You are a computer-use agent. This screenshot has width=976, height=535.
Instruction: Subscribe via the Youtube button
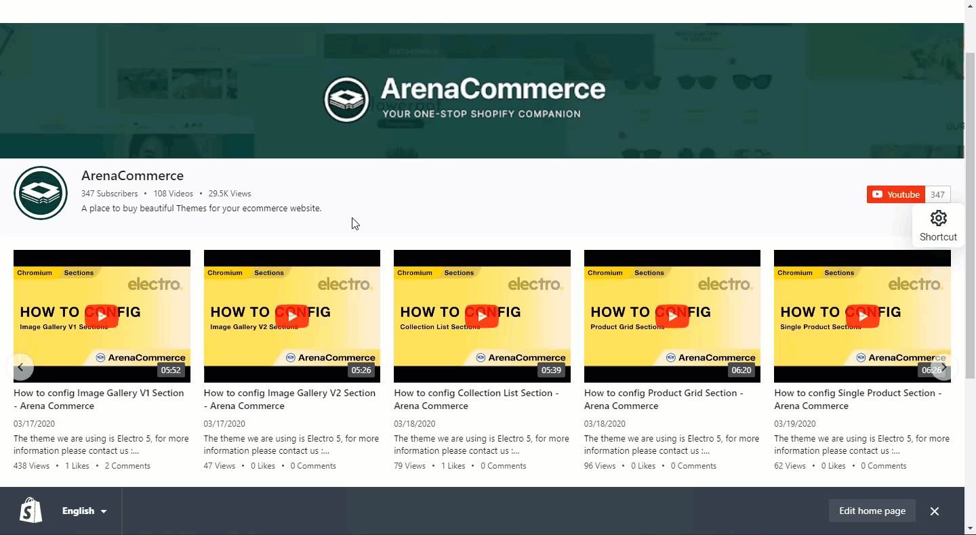[x=895, y=194]
